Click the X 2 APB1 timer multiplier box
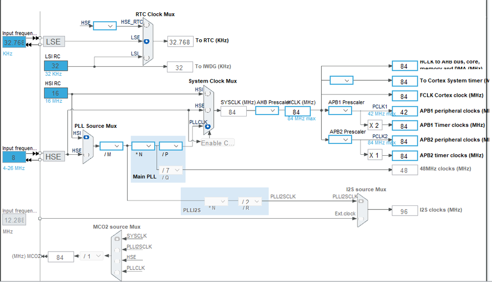This screenshot has height=284, width=492. [x=375, y=125]
